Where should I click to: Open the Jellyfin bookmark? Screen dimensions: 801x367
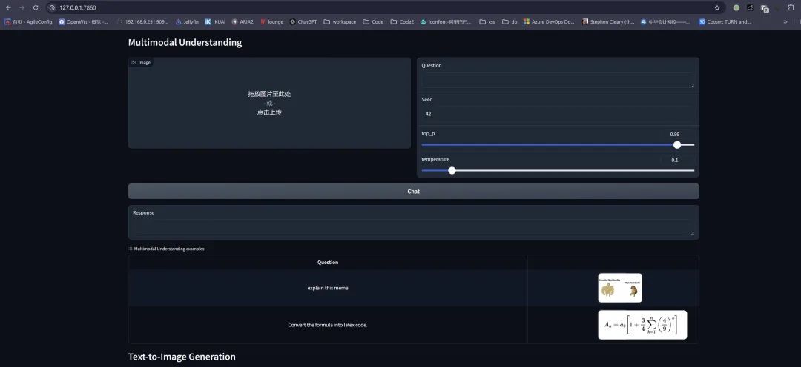tap(187, 22)
